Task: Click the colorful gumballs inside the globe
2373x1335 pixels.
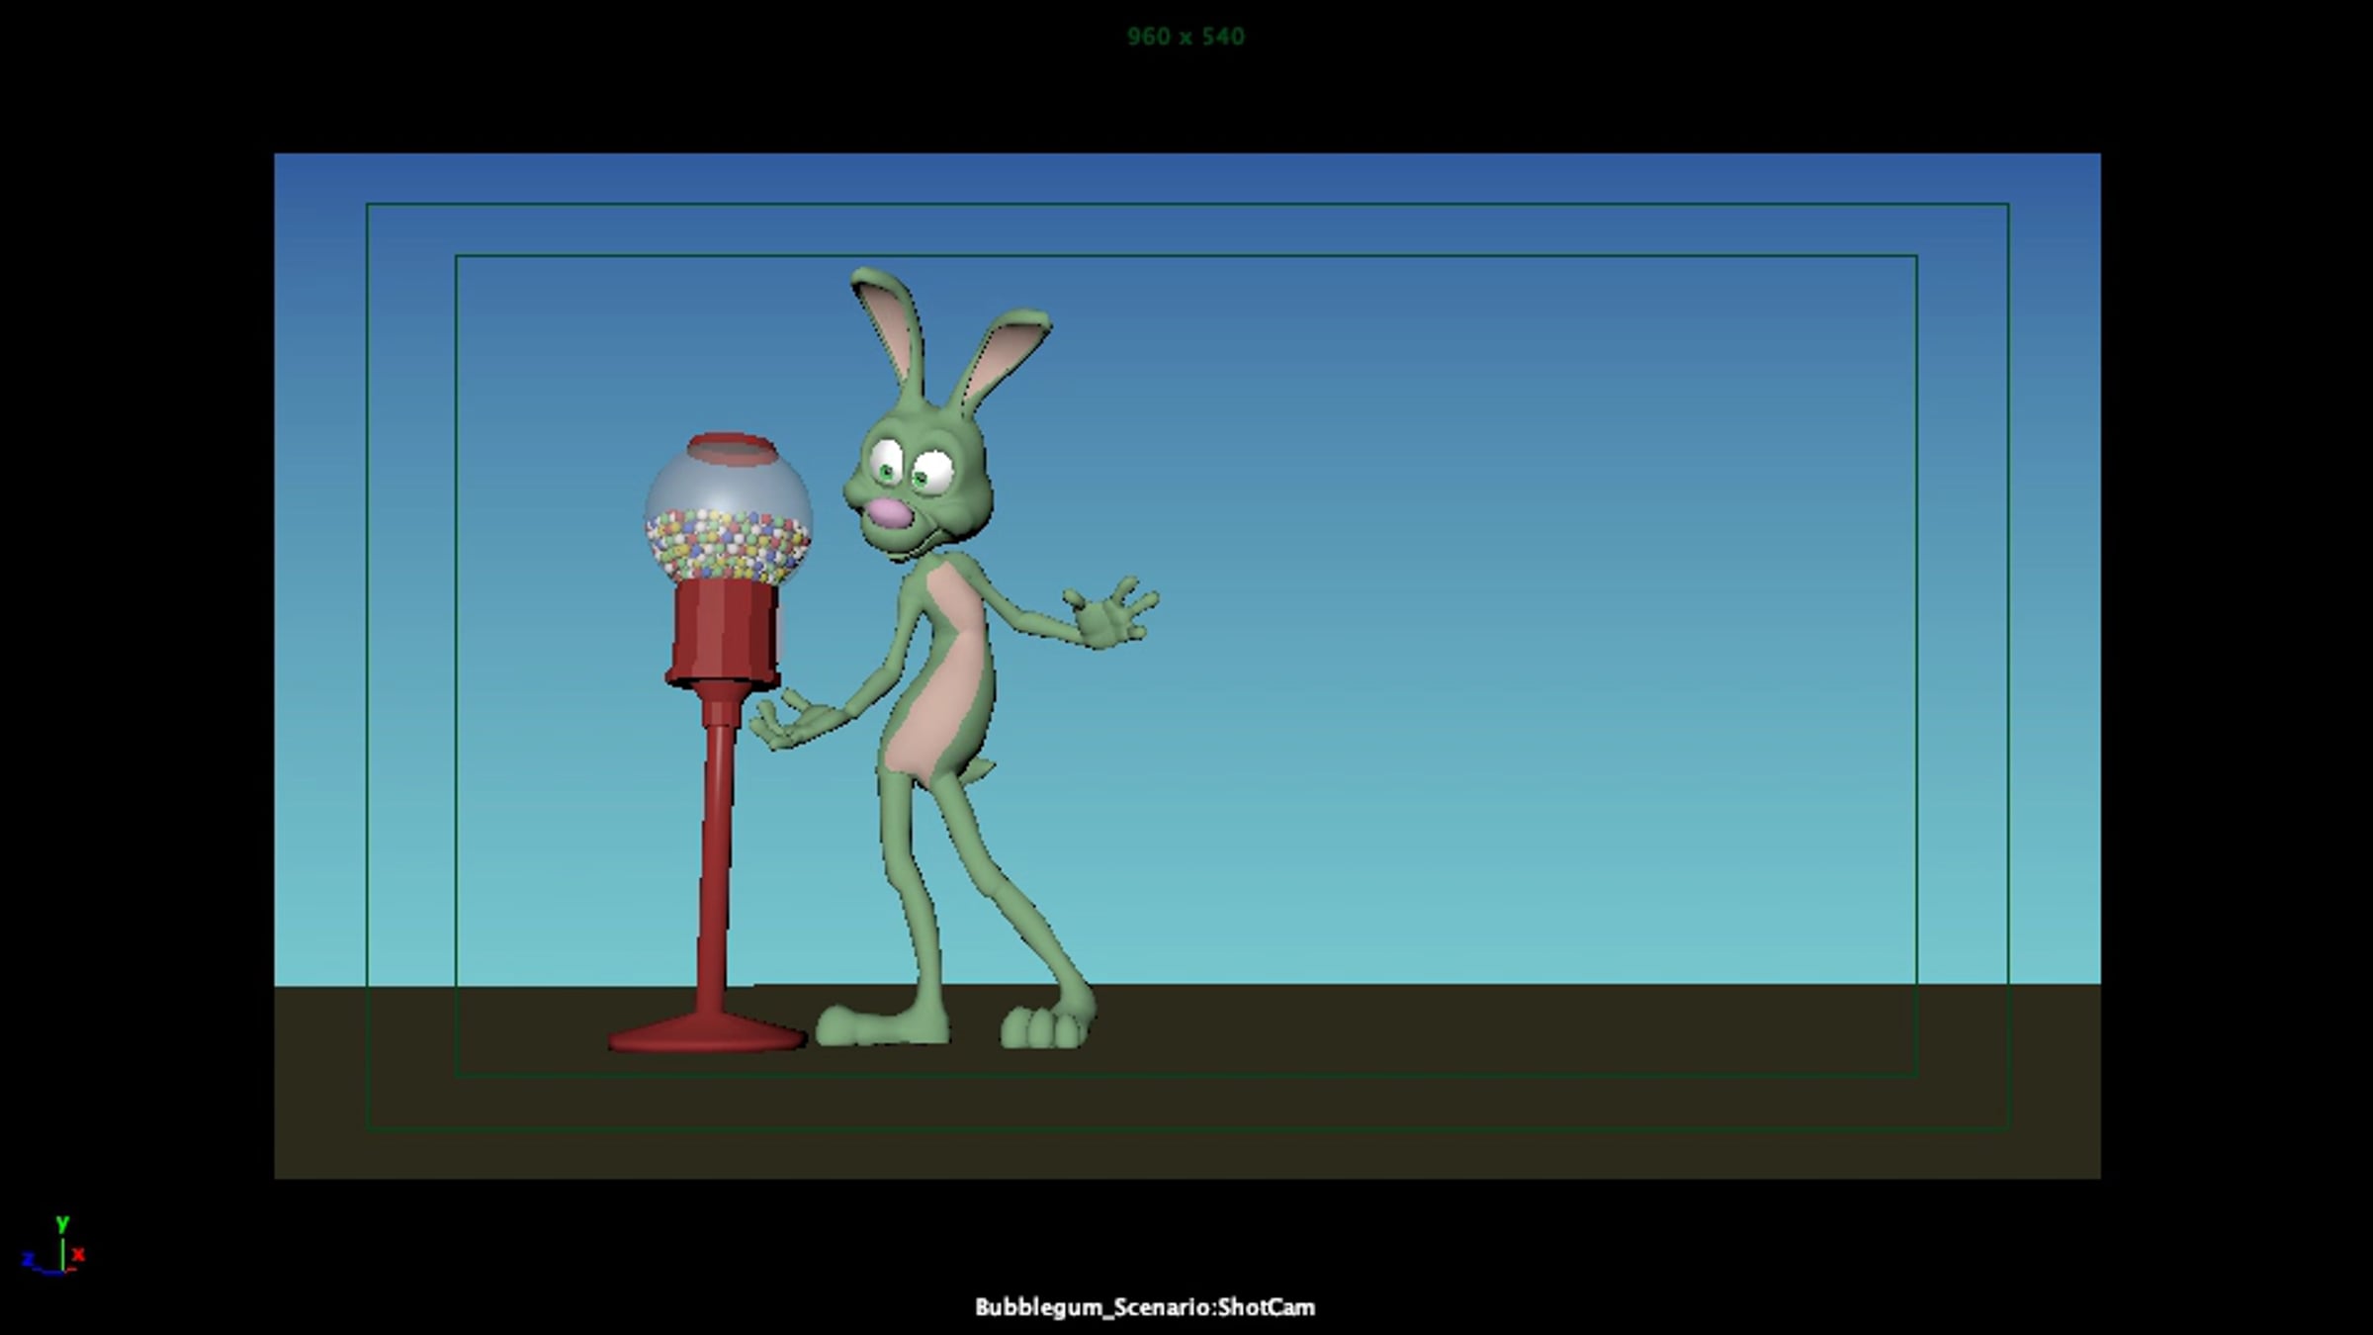Action: [728, 546]
